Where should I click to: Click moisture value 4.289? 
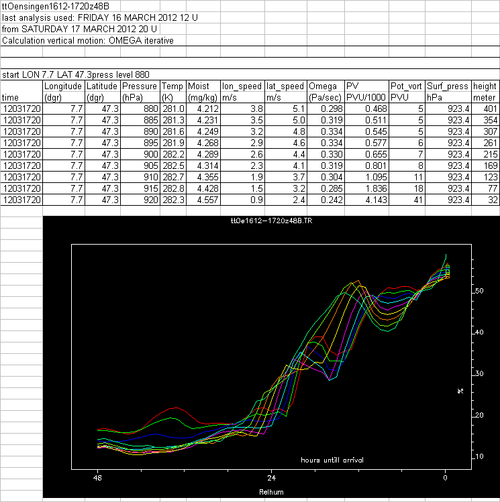[x=203, y=154]
